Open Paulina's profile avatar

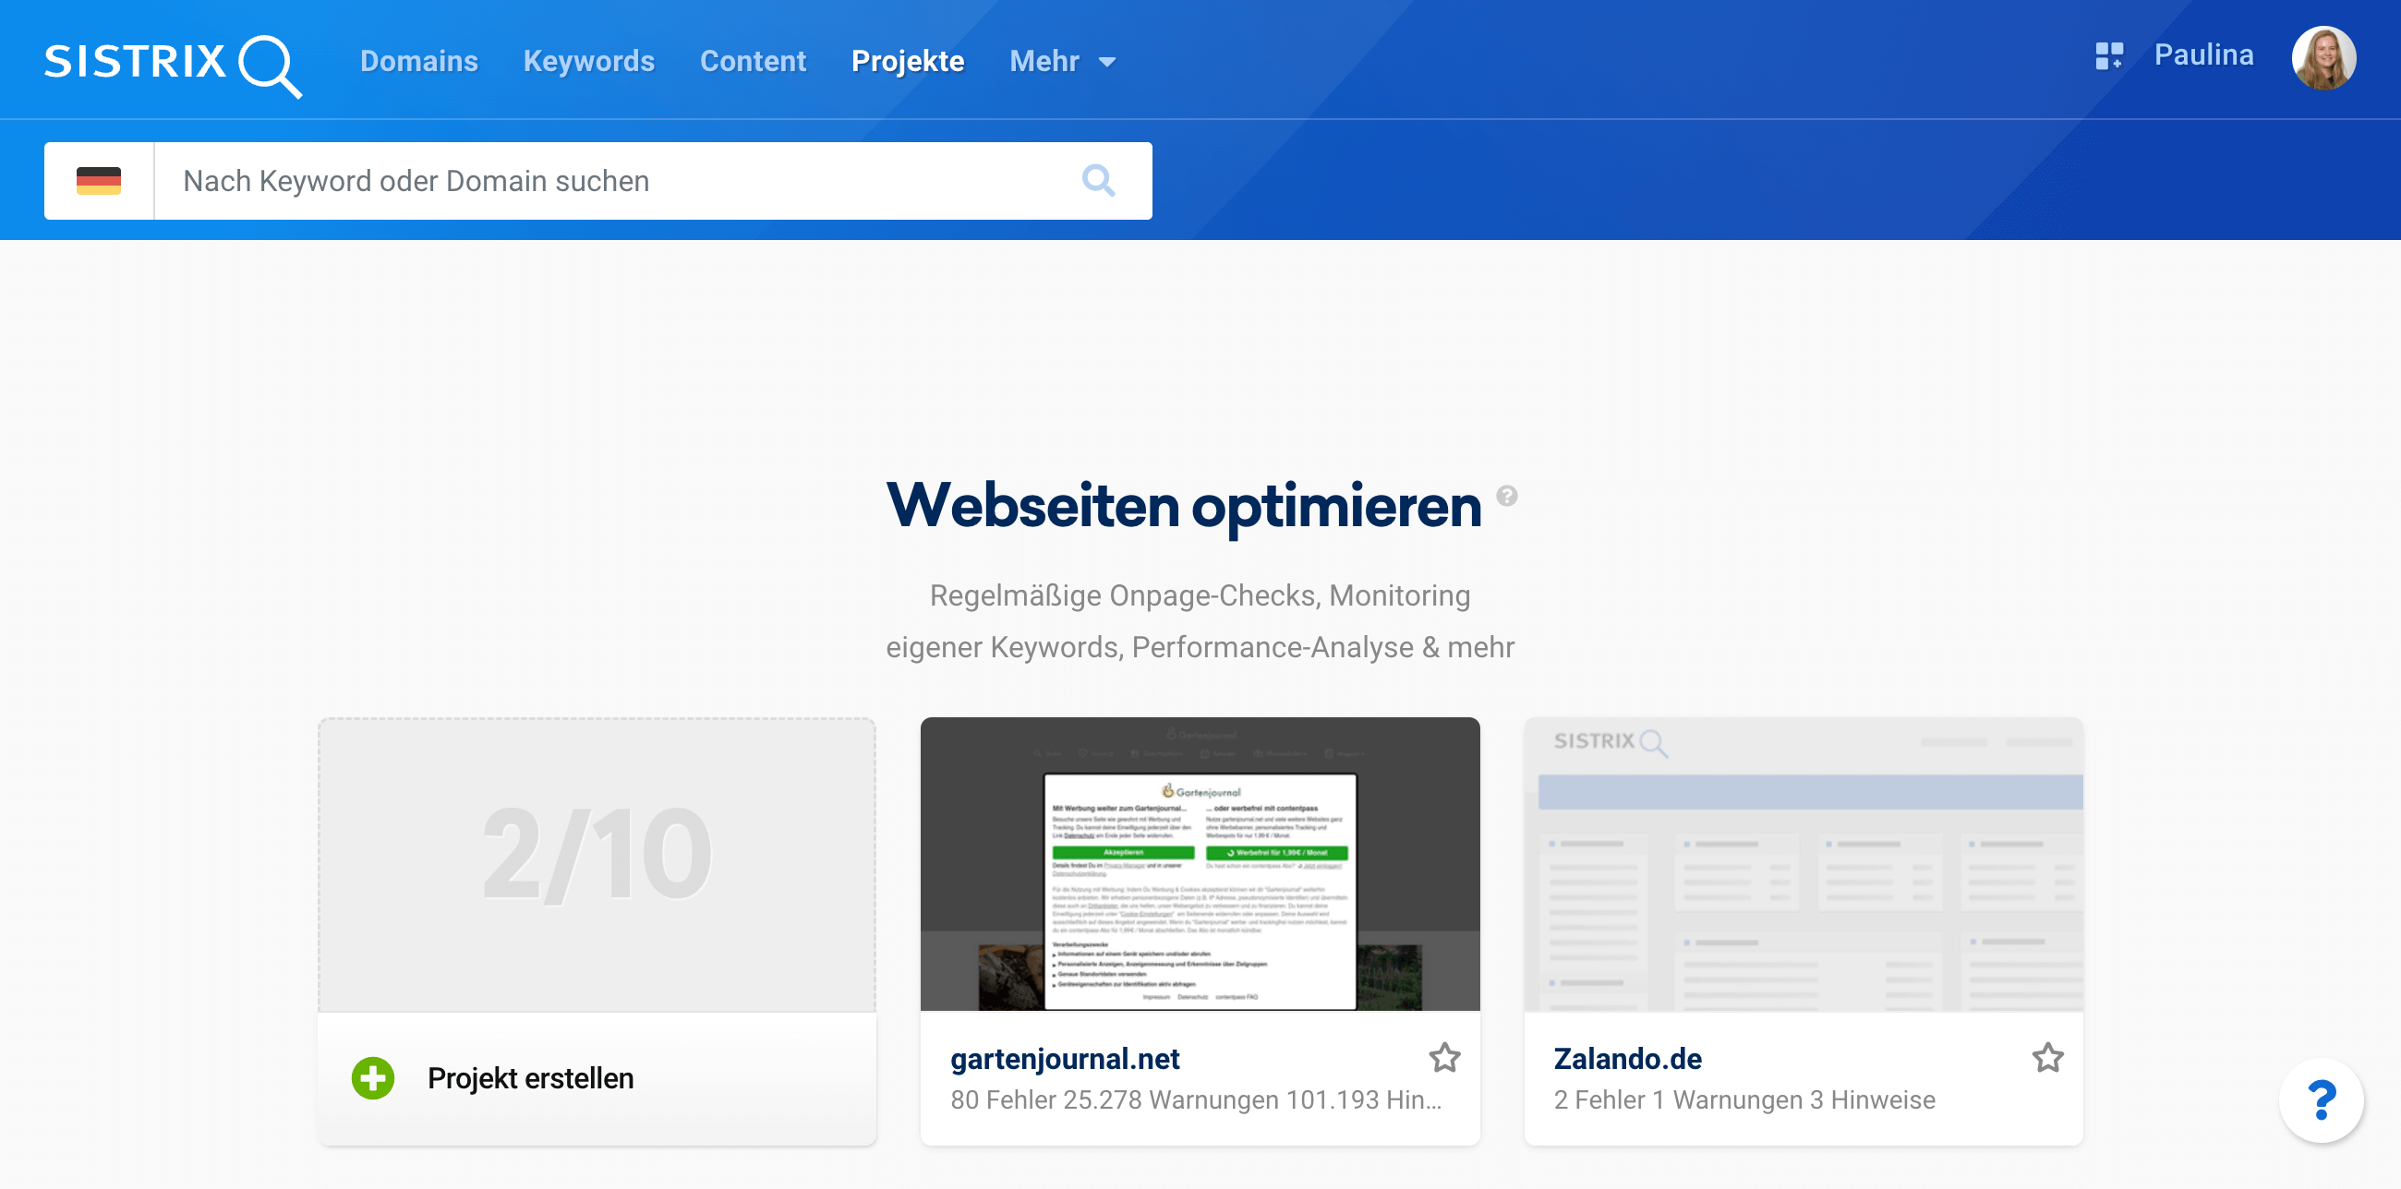click(2323, 58)
